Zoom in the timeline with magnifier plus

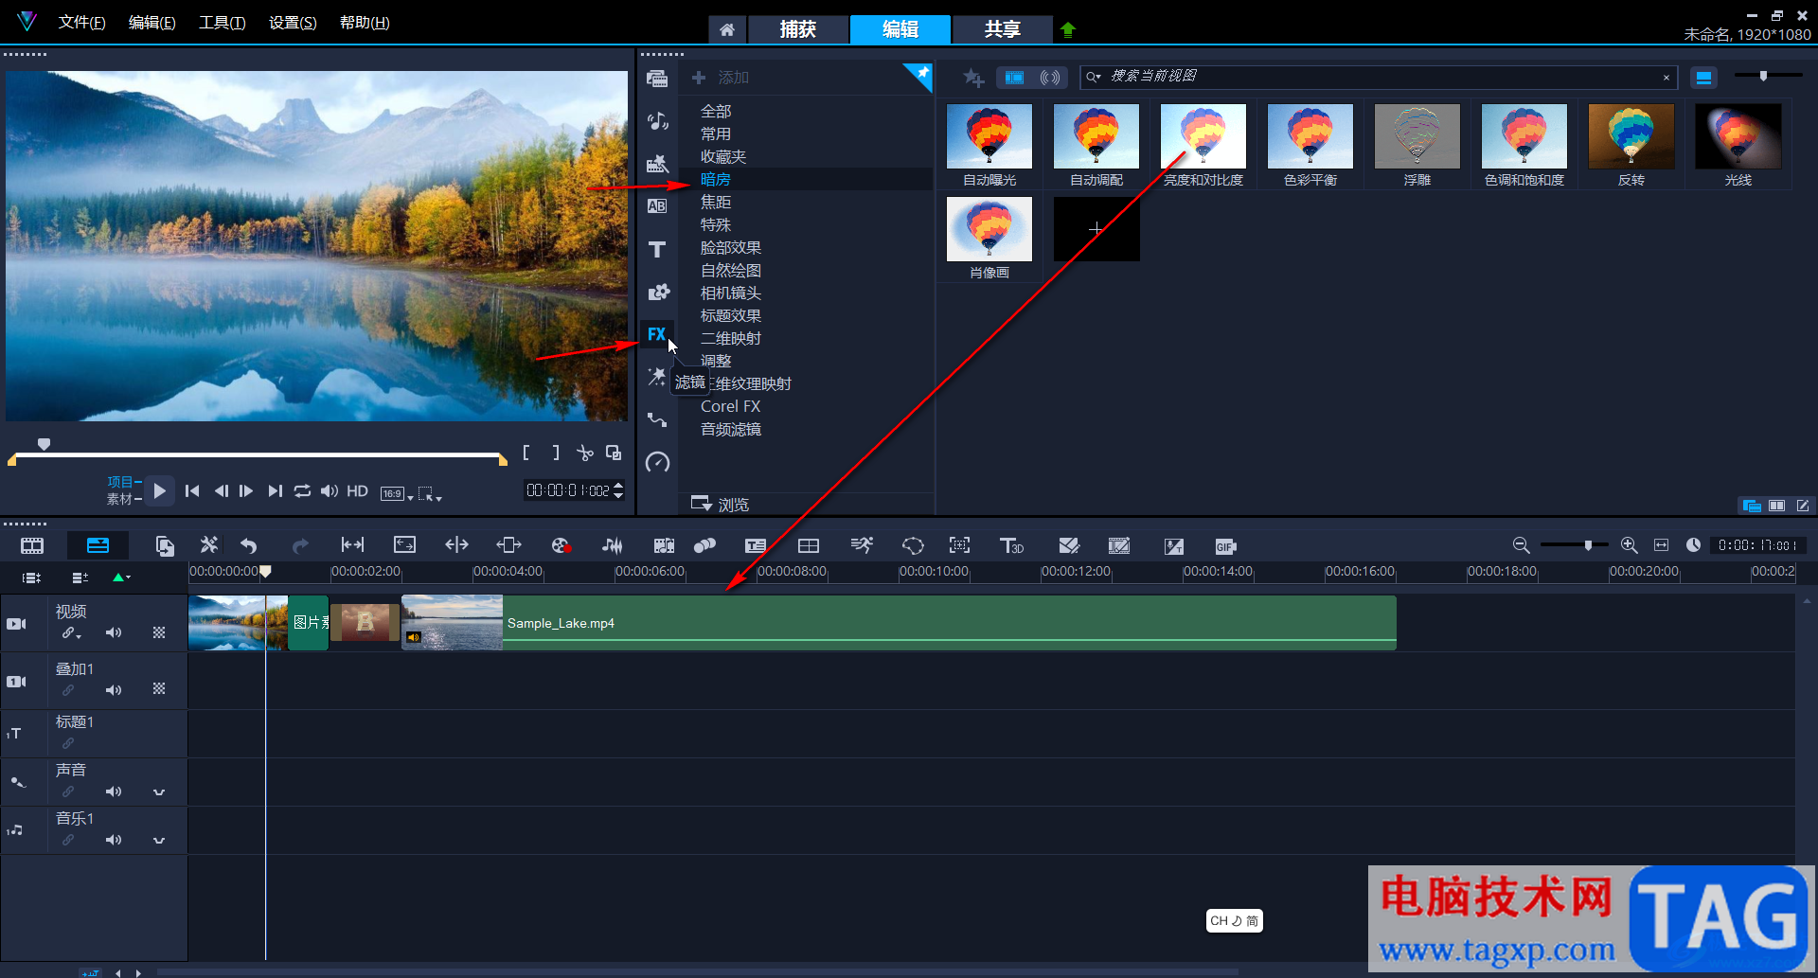point(1629,545)
